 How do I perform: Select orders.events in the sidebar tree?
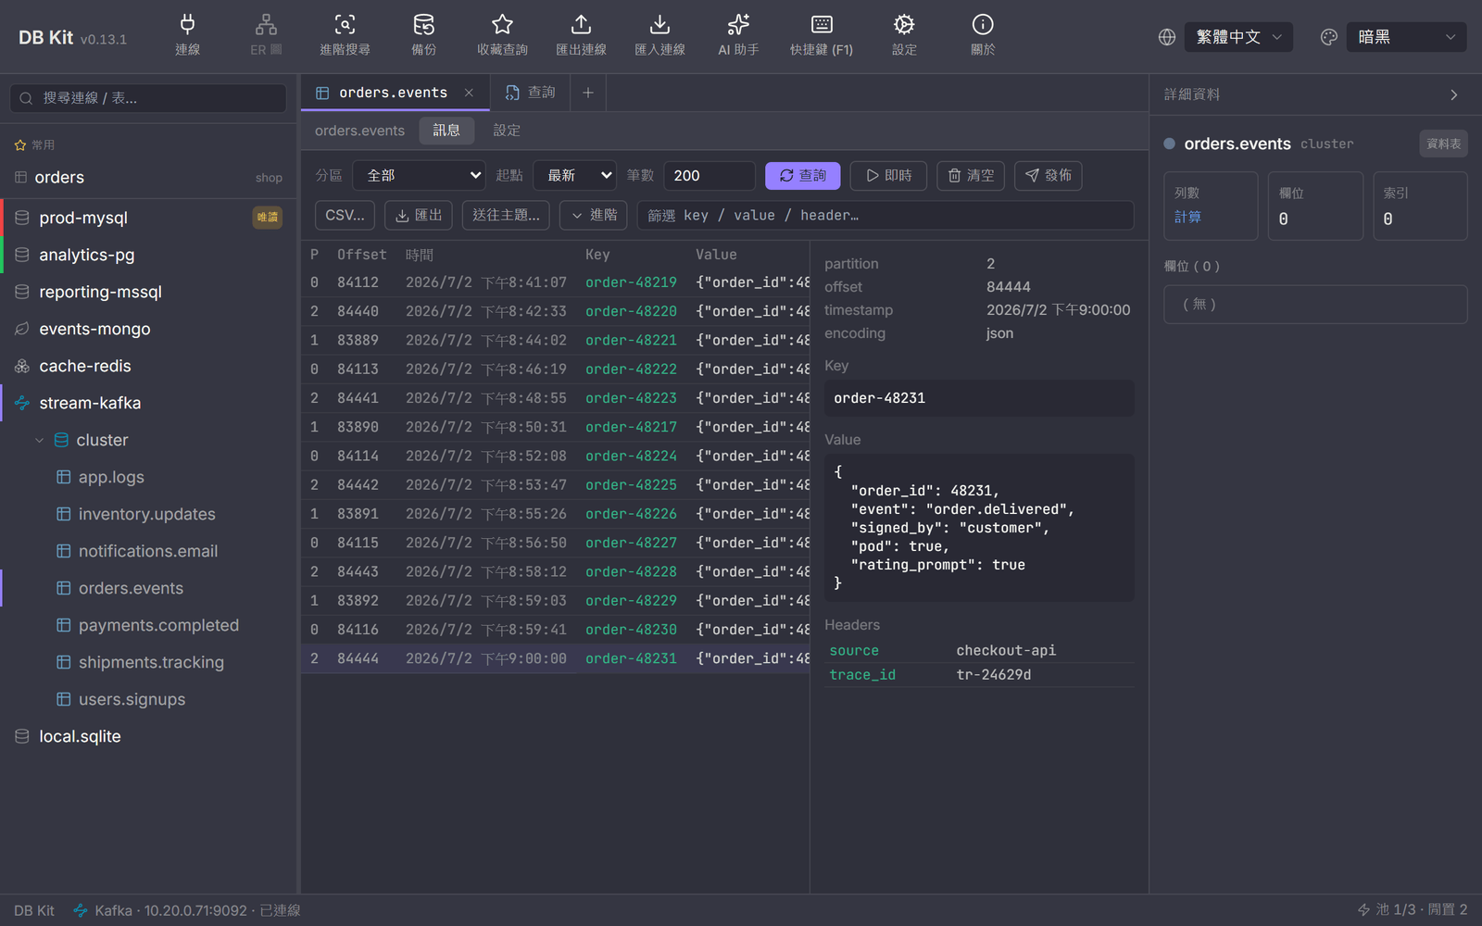[x=148, y=588]
